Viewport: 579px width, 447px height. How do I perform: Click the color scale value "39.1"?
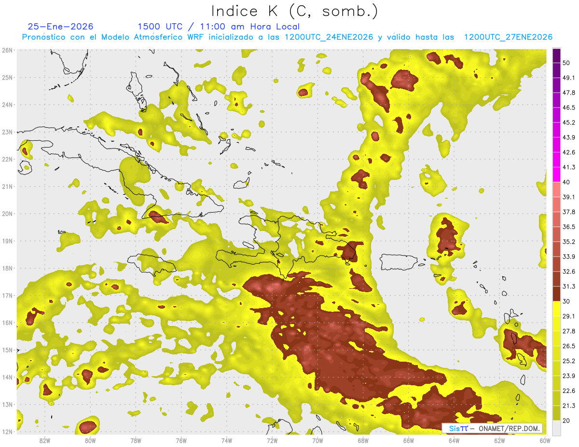click(x=568, y=197)
